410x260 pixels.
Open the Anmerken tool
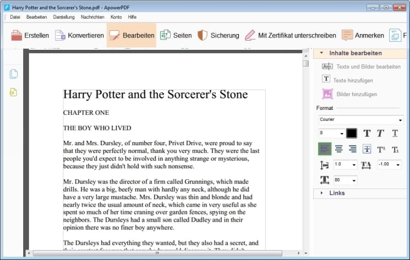click(x=363, y=35)
